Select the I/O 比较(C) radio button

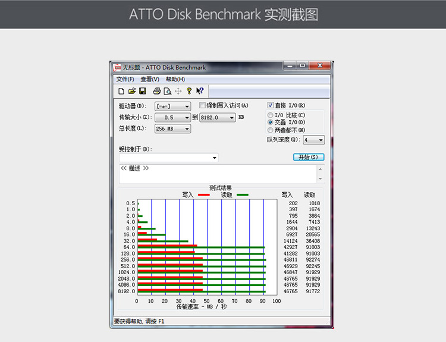[270, 115]
